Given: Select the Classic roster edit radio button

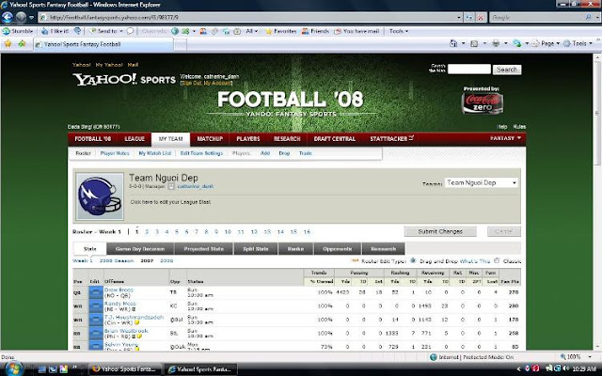Looking at the screenshot, I should 497,261.
